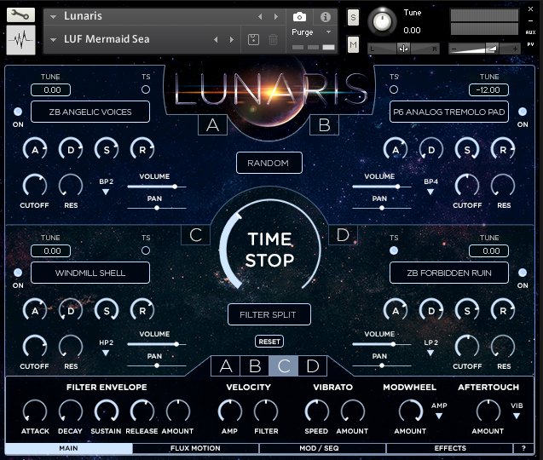Save snapshot with floppy disk icon

(253, 39)
